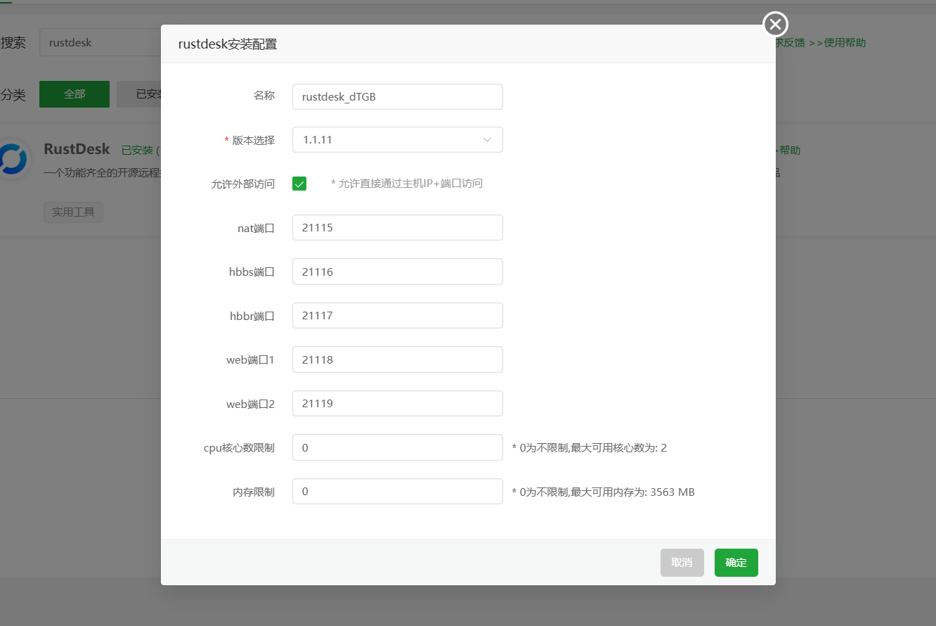Cancel the dialog with the 取消 button
The image size is (936, 626).
682,563
